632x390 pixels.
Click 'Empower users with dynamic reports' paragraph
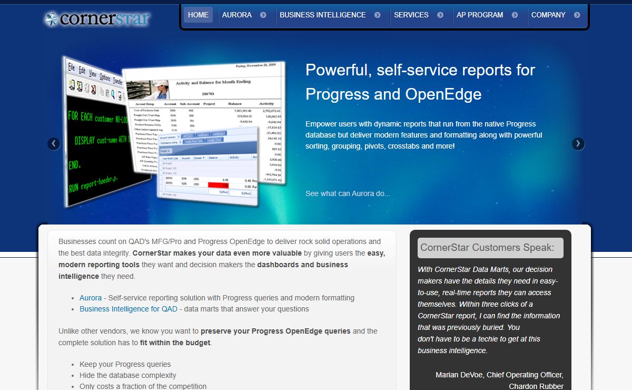[424, 135]
